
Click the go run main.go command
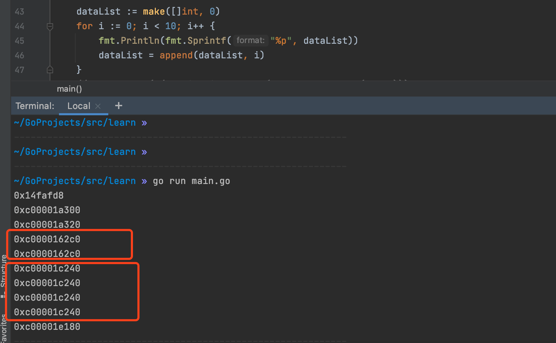coord(191,181)
